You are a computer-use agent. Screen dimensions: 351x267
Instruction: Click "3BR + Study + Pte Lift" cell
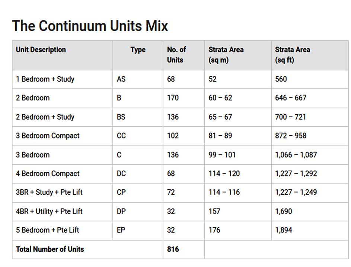click(x=49, y=193)
